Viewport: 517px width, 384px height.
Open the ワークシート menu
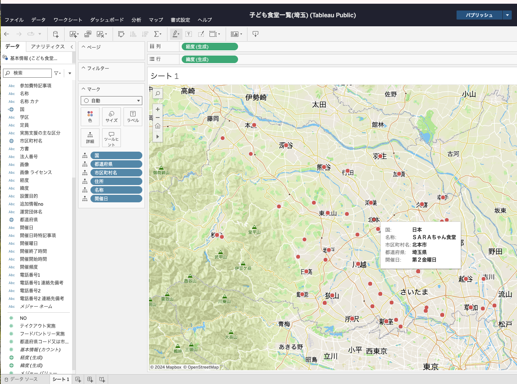[x=68, y=20]
